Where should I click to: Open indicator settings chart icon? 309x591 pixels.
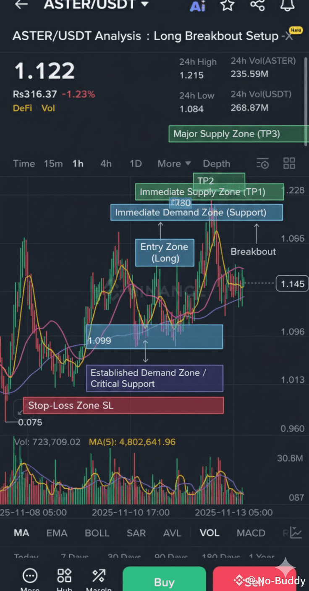(296, 533)
